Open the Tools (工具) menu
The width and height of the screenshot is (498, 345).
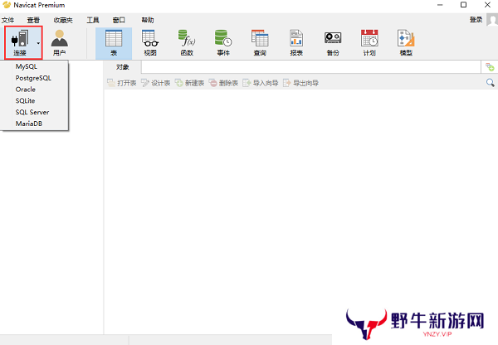[x=93, y=20]
